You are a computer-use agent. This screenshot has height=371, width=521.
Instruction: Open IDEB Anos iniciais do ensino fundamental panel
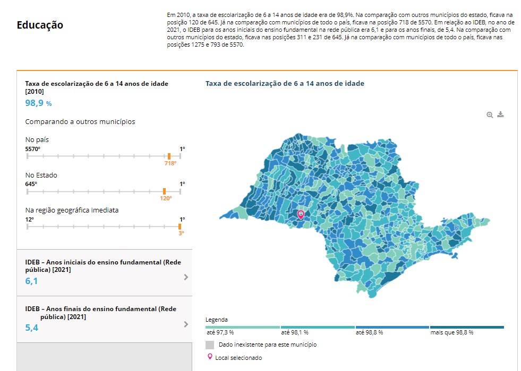point(104,273)
